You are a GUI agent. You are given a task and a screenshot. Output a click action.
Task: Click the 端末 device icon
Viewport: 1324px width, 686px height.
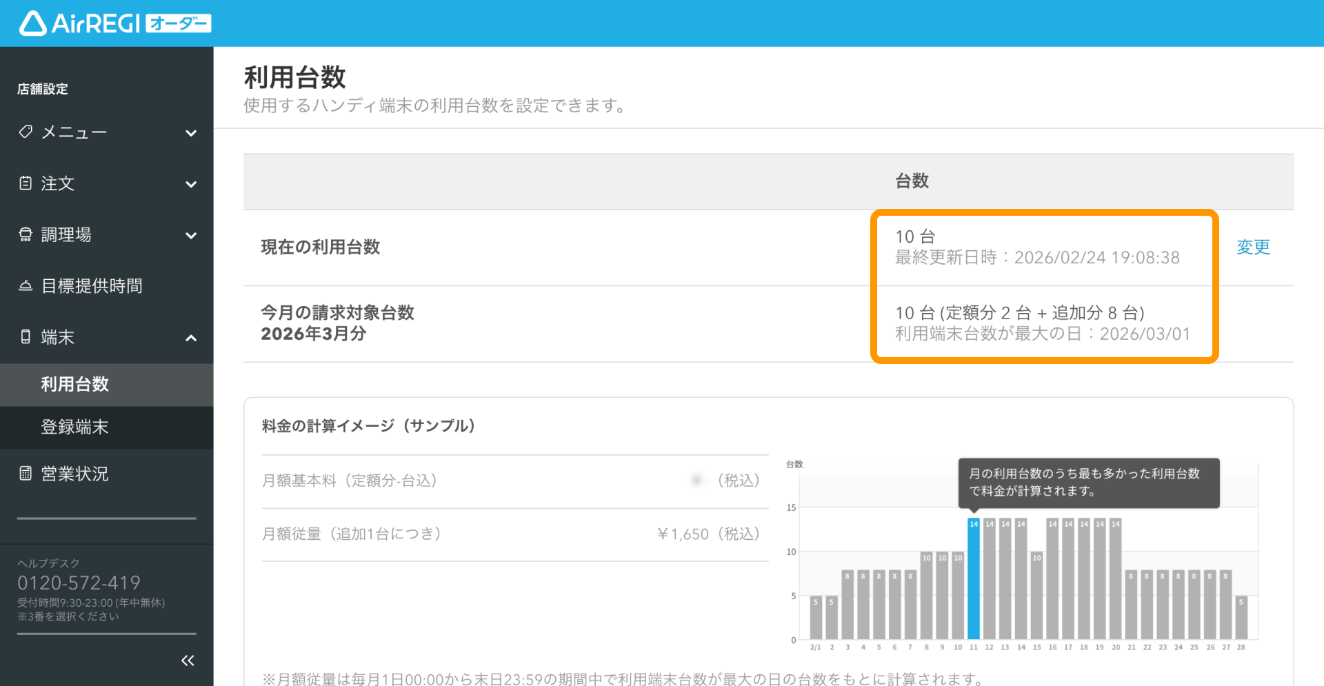26,336
